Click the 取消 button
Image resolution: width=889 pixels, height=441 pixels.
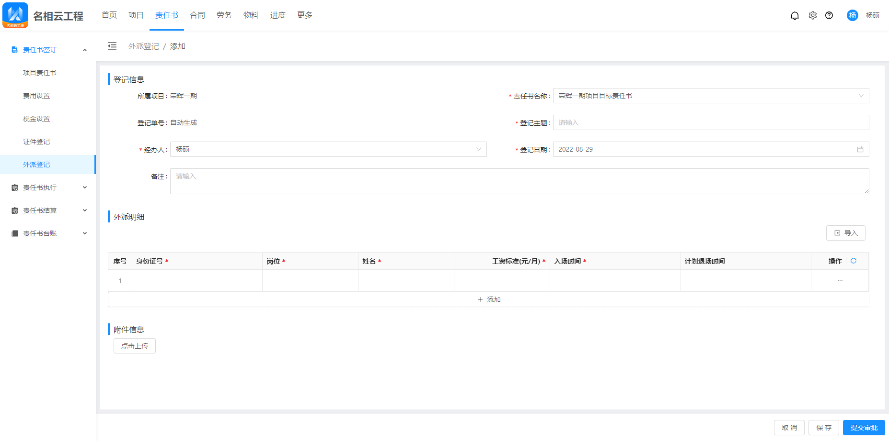[789, 428]
